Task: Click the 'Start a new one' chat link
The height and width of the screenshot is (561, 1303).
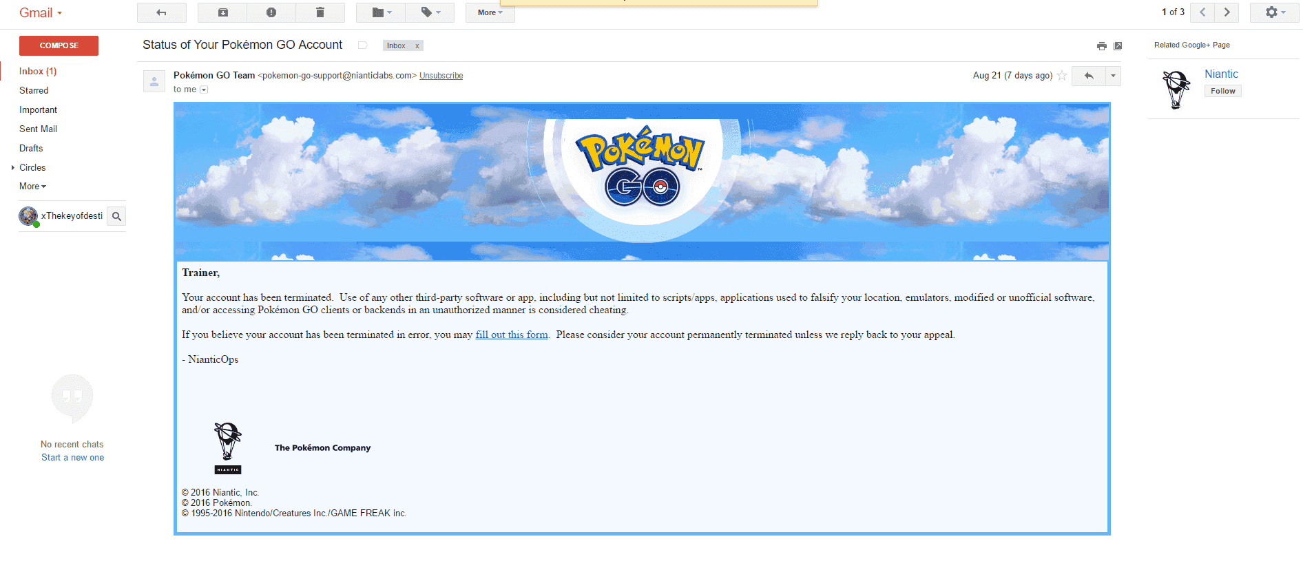Action: pyautogui.click(x=72, y=457)
